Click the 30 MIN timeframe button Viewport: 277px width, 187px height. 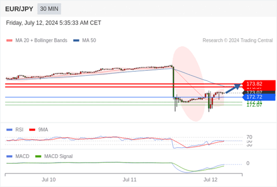coord(49,9)
